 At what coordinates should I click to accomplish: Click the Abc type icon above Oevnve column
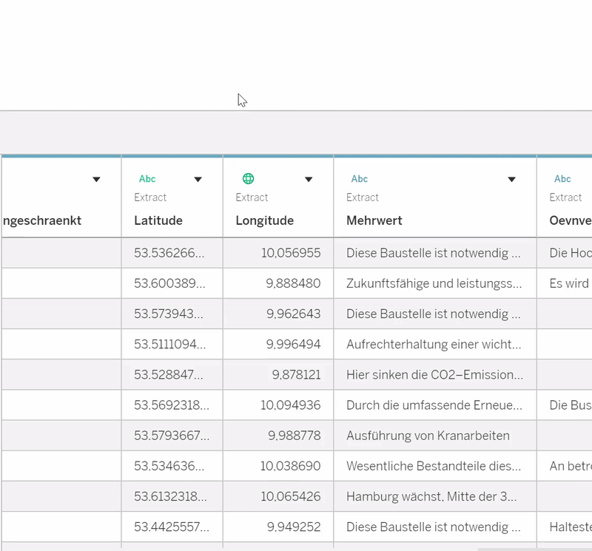coord(562,179)
